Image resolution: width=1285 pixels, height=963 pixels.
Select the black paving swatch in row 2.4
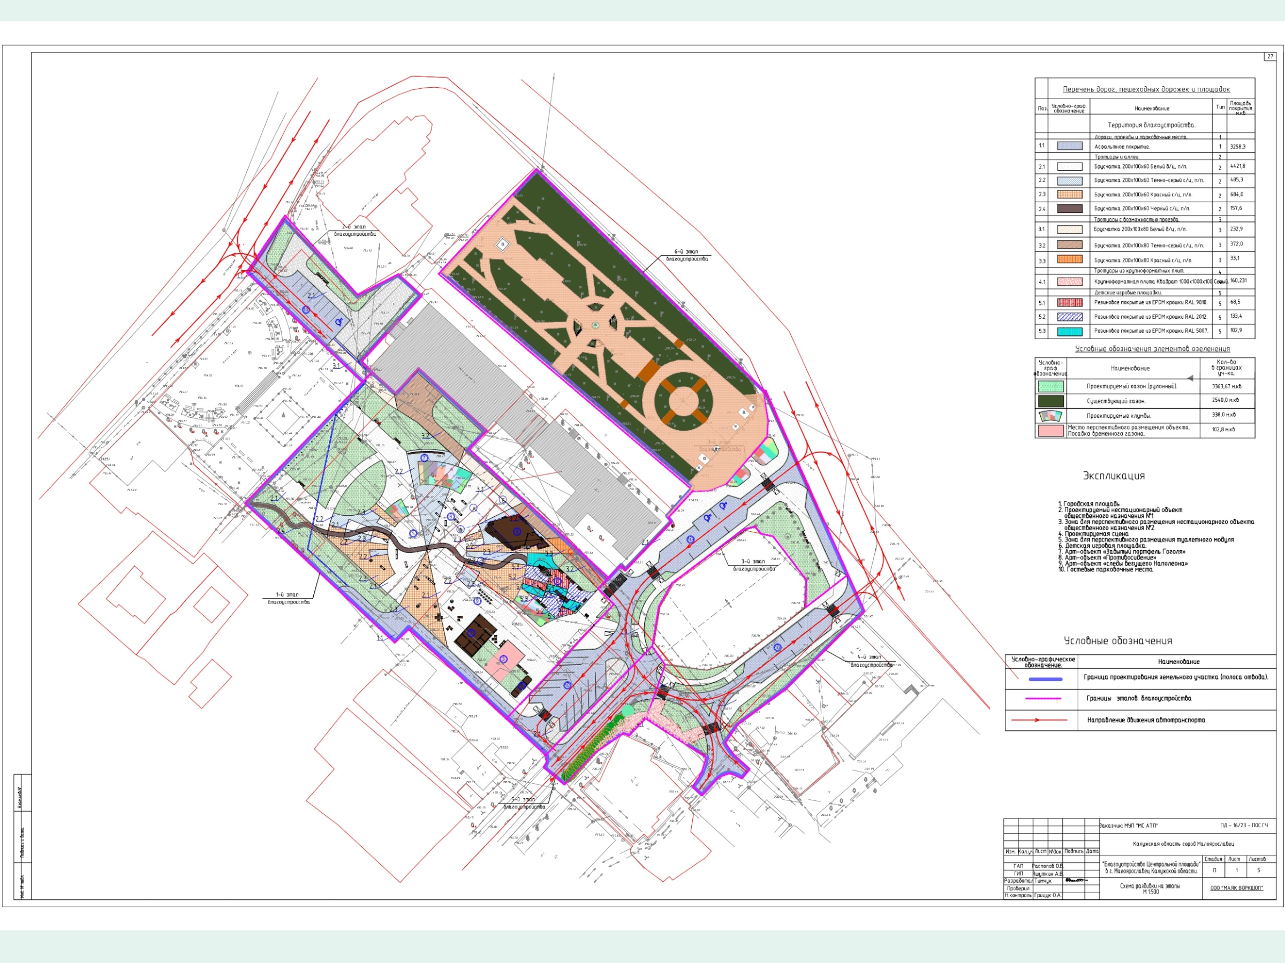1069,209
